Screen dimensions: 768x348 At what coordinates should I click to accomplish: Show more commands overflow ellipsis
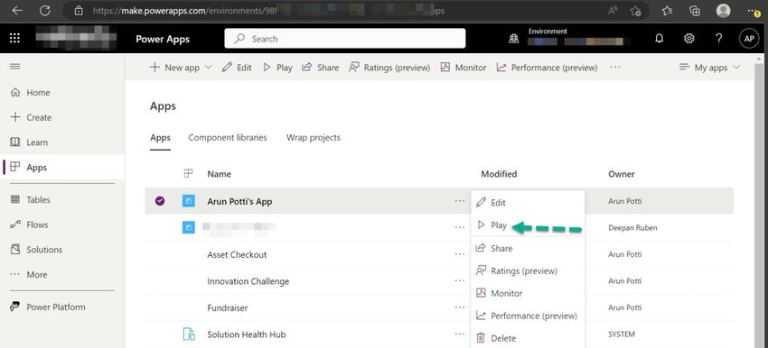(615, 68)
